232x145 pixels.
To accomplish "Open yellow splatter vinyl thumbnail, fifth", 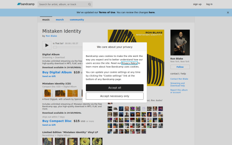I will pos(97,141).
